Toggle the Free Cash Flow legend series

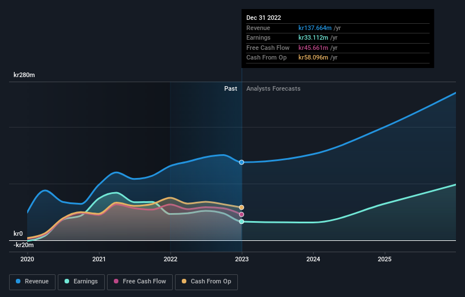pos(140,282)
